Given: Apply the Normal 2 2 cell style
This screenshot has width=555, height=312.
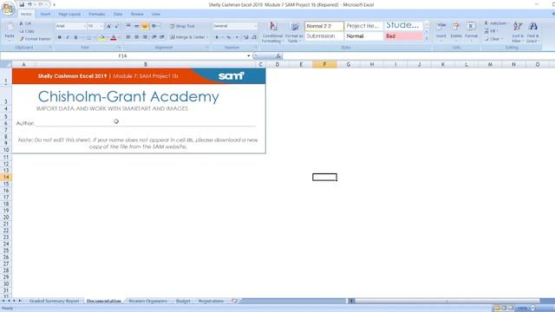Looking at the screenshot, I should point(324,26).
